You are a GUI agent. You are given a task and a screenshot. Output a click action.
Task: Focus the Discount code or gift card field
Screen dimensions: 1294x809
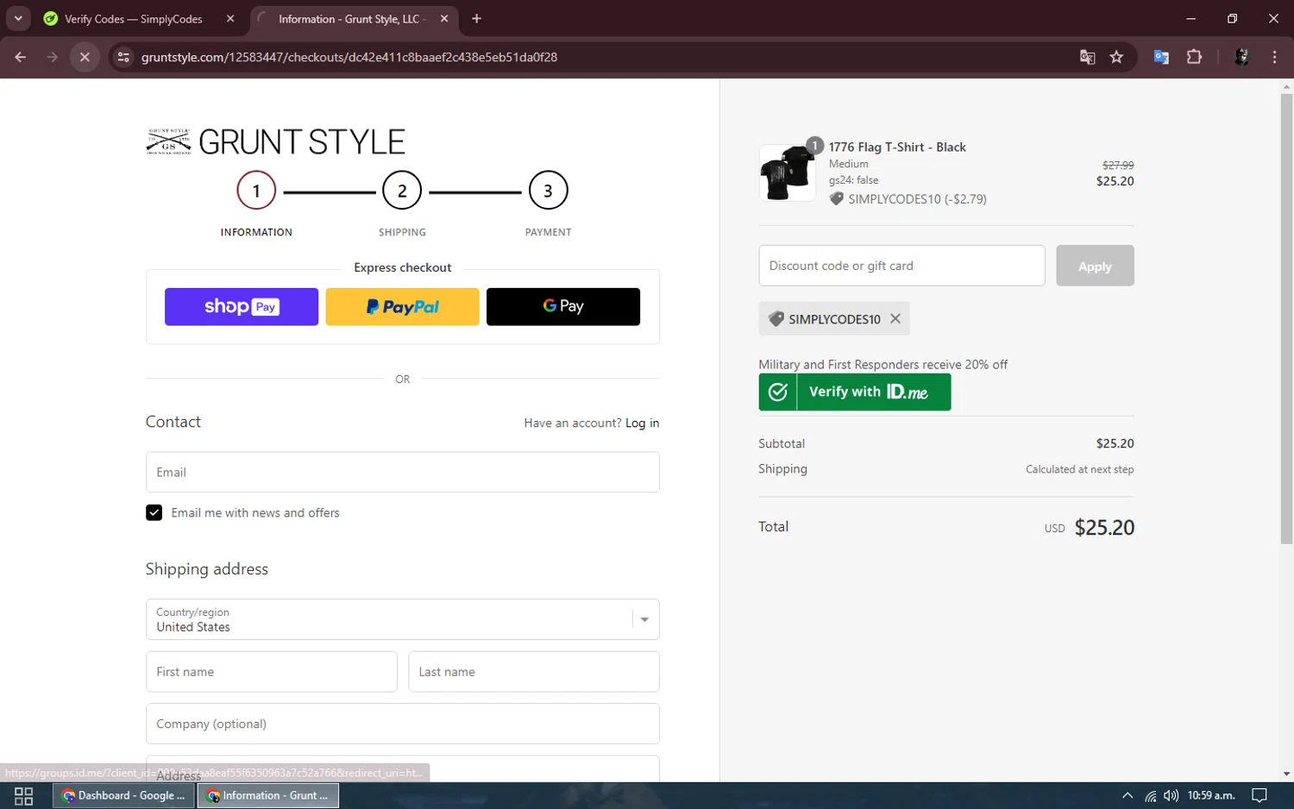901,266
